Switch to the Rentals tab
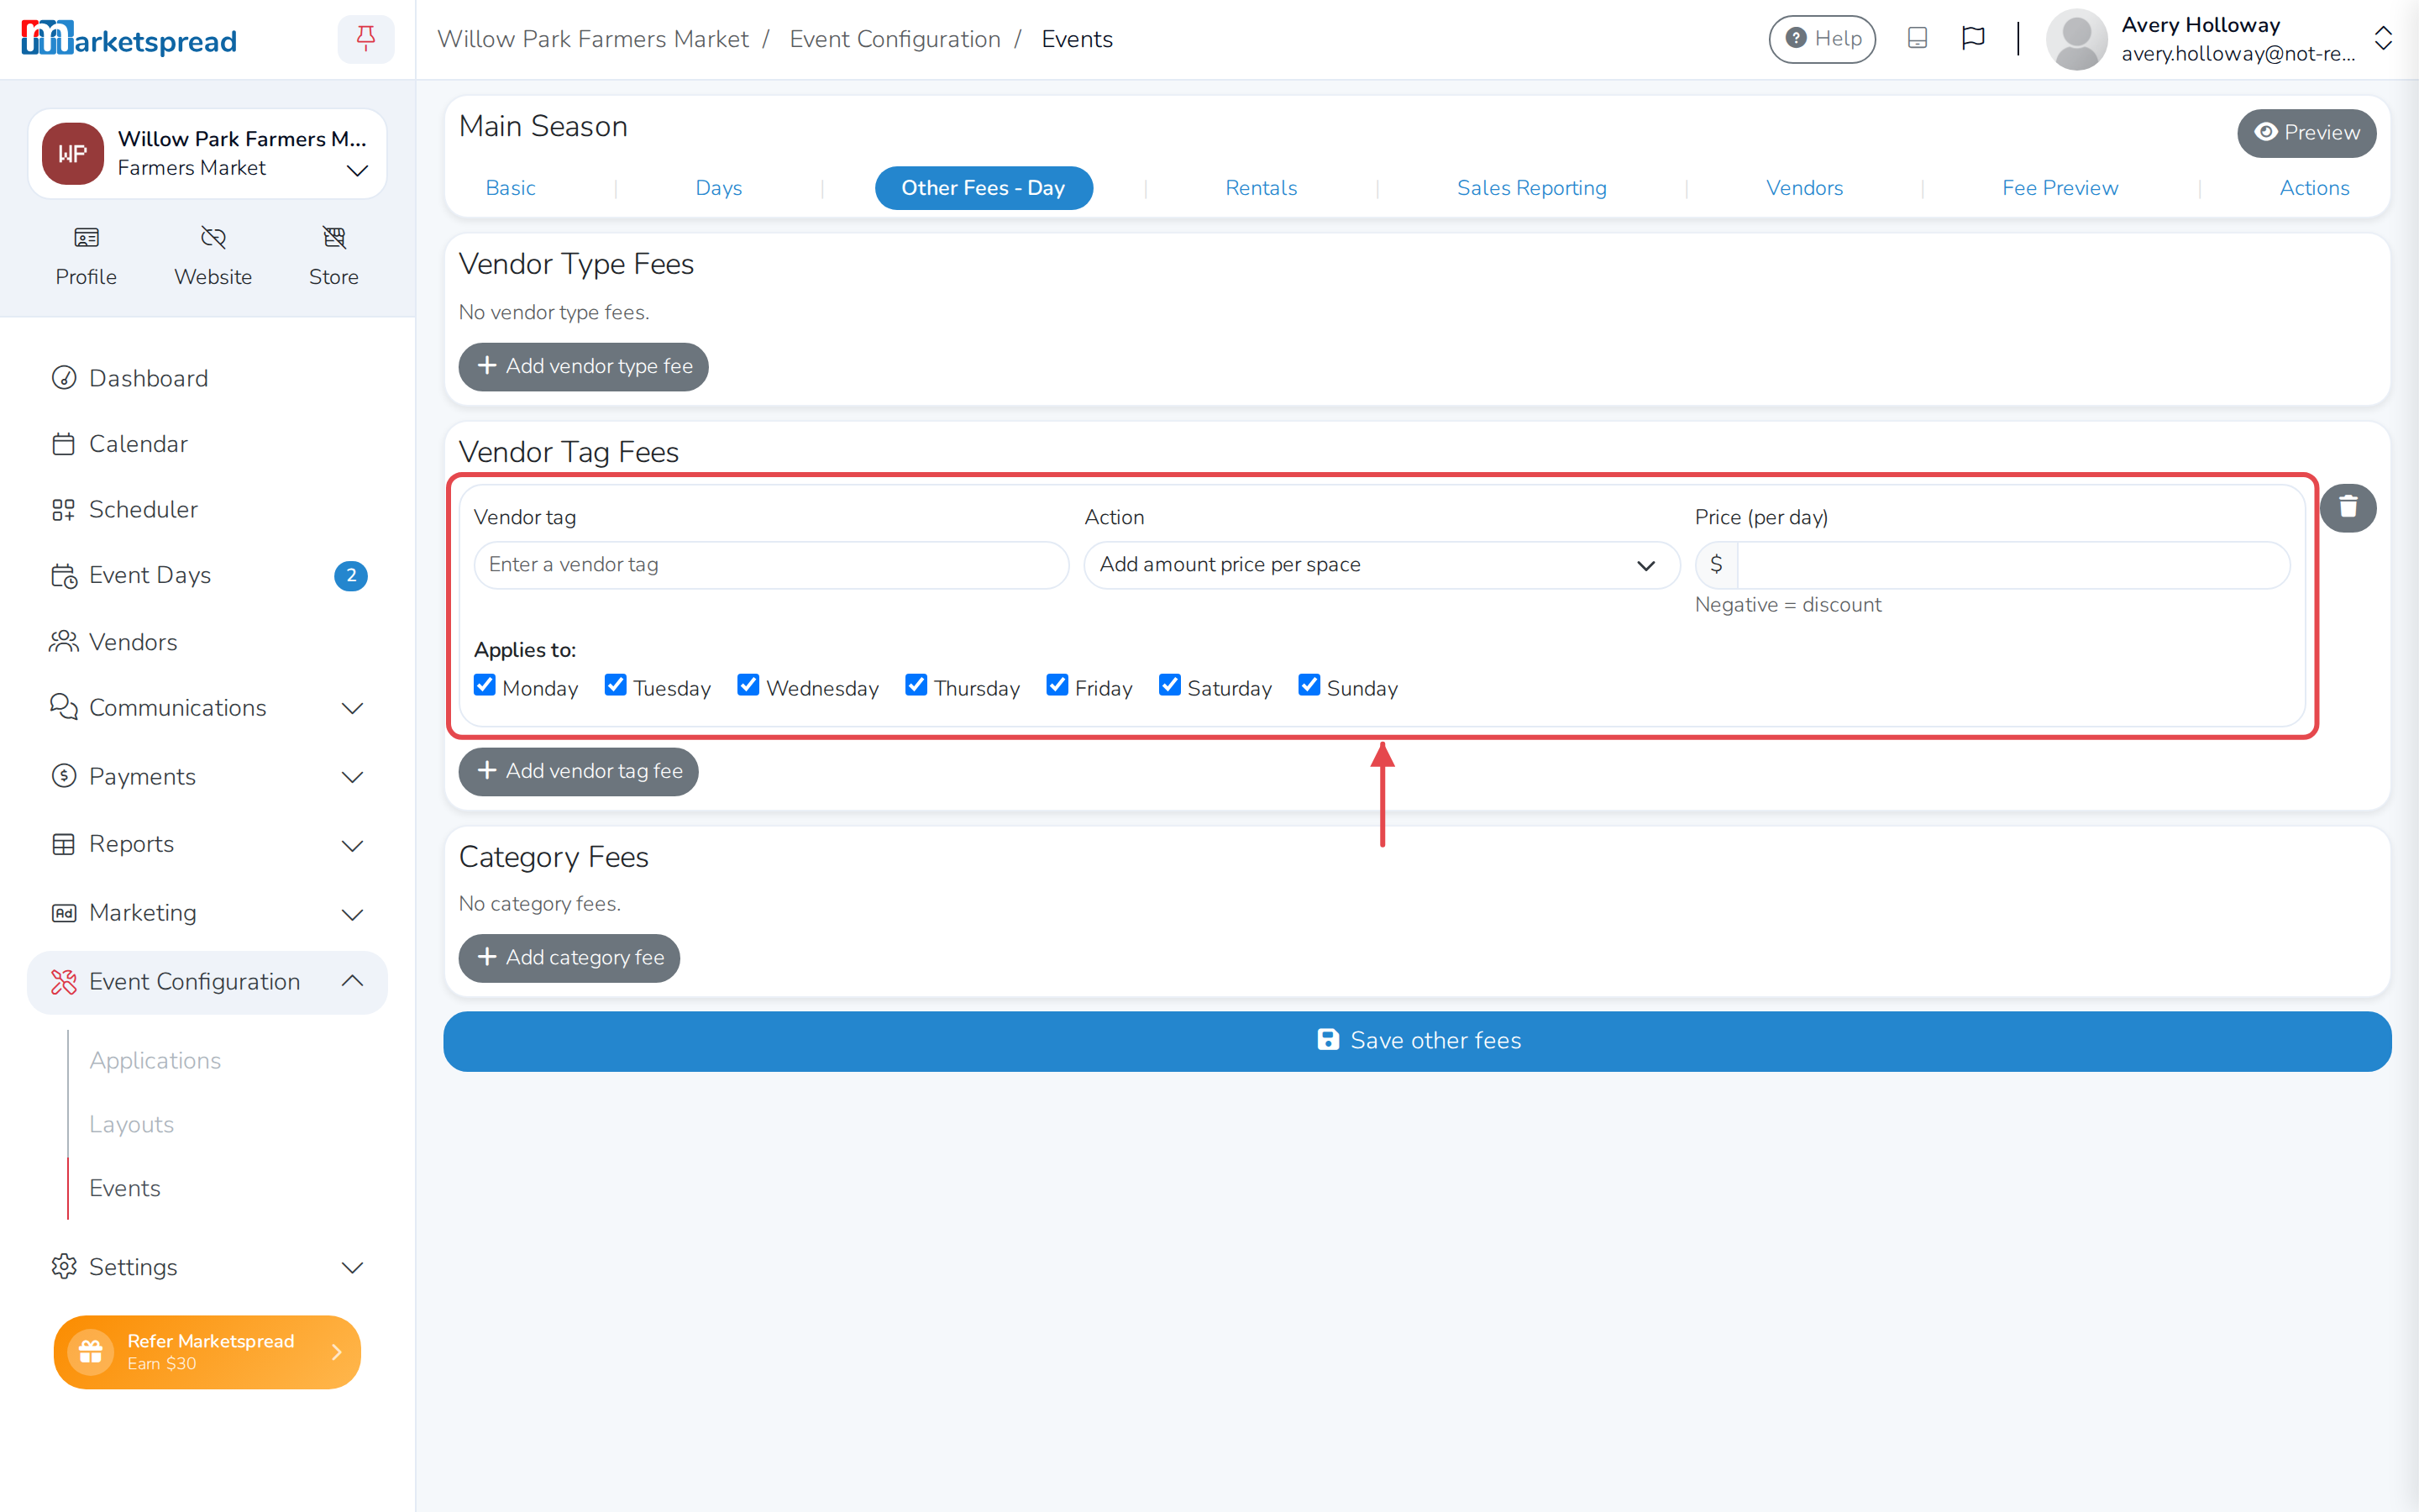2419x1512 pixels. point(1262,188)
